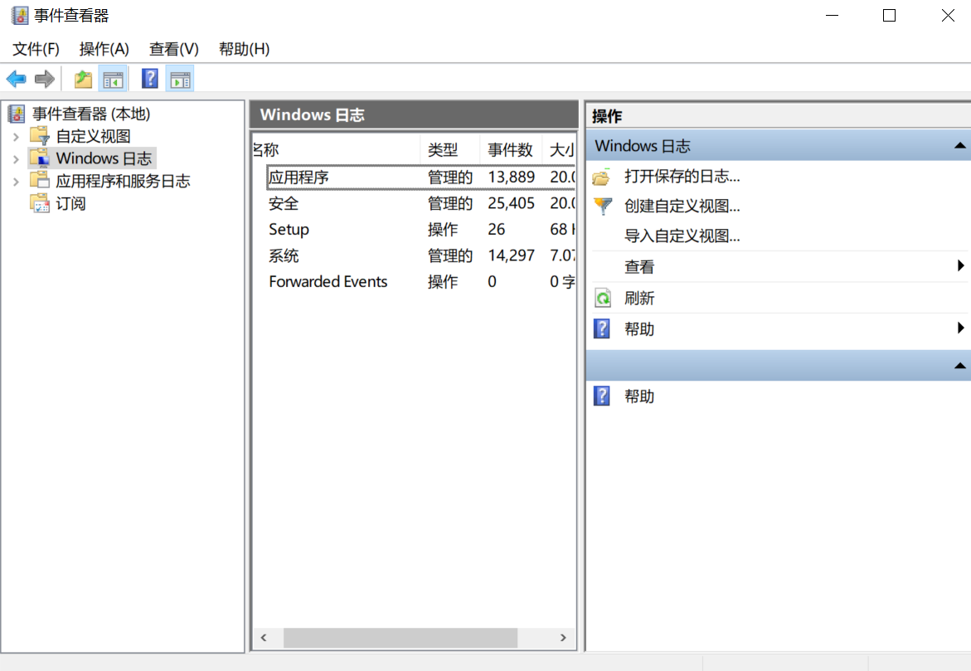Viewport: 971px width, 671px height.
Task: Click the 25,405 event count cell
Action: click(x=511, y=203)
